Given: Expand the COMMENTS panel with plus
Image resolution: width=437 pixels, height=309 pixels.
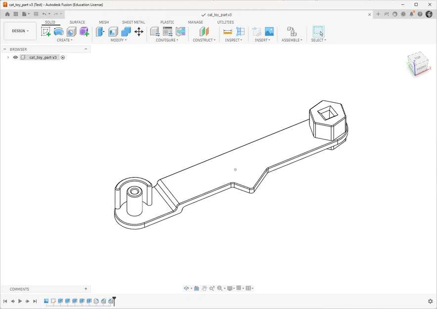Looking at the screenshot, I should [86, 289].
